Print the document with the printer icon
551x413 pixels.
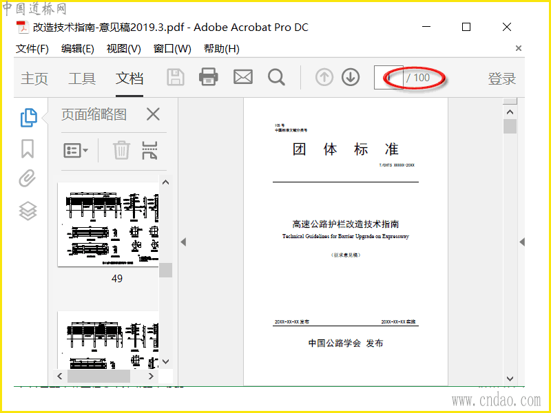pyautogui.click(x=209, y=77)
